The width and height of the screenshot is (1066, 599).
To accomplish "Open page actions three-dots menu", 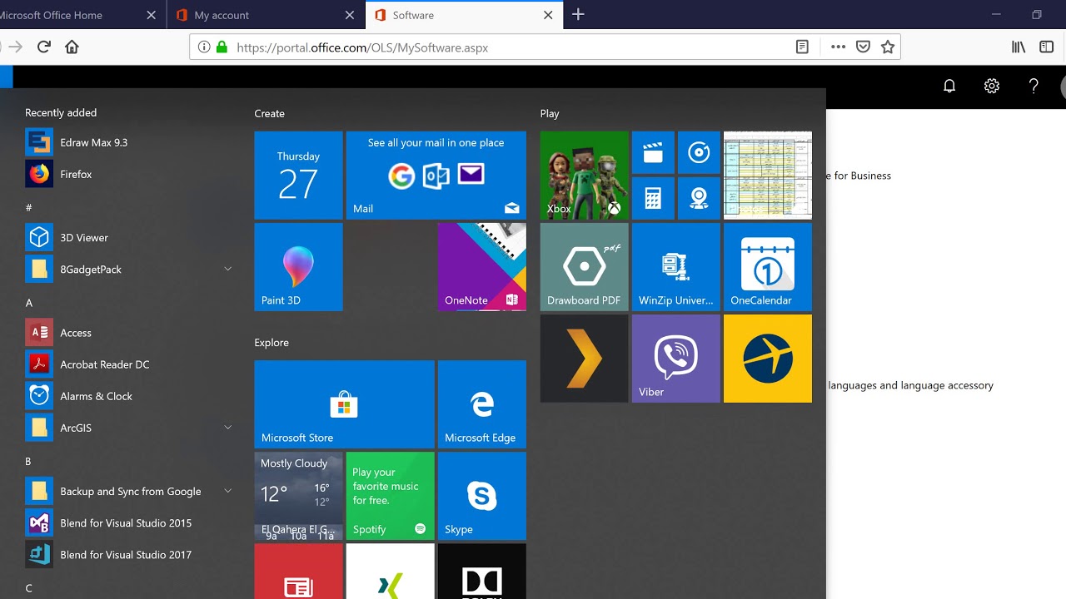I will tap(839, 47).
